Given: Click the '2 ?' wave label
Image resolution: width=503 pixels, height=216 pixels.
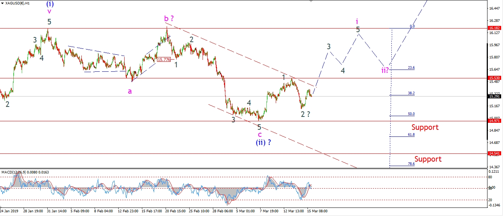Looking at the screenshot, I should [305, 114].
